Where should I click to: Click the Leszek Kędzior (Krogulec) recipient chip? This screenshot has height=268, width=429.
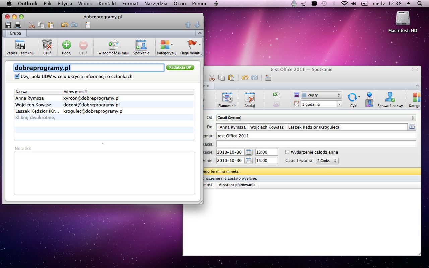coord(314,127)
